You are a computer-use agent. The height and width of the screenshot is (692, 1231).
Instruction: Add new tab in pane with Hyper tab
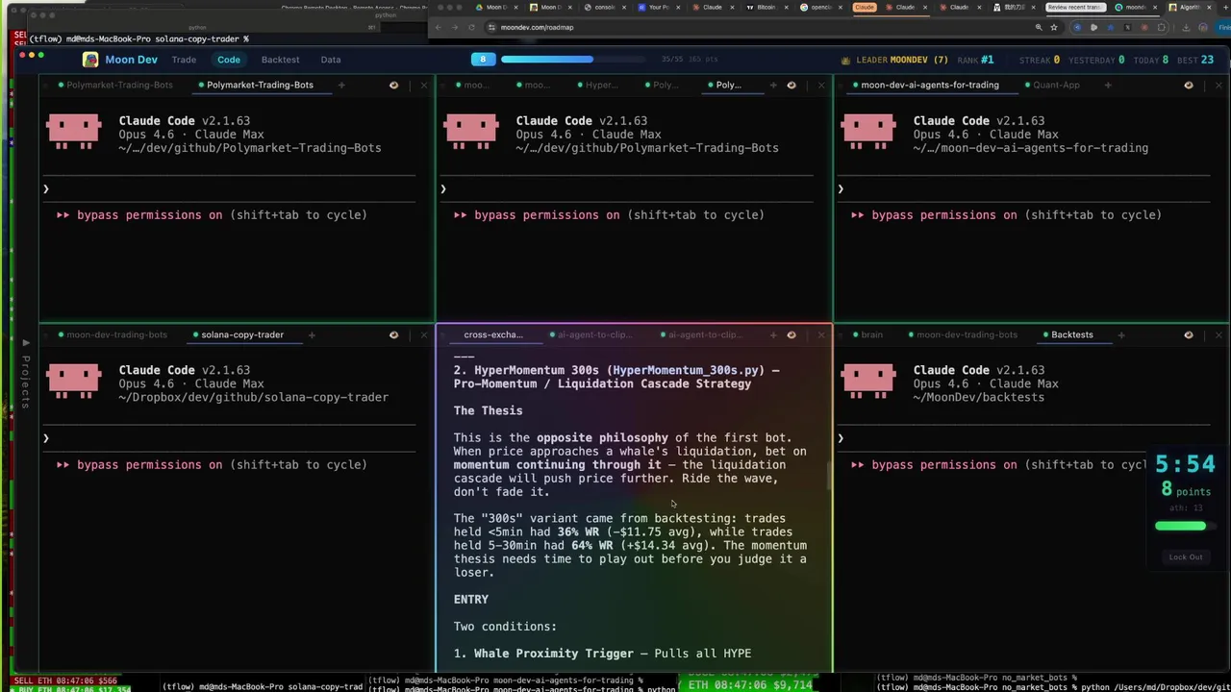773,85
